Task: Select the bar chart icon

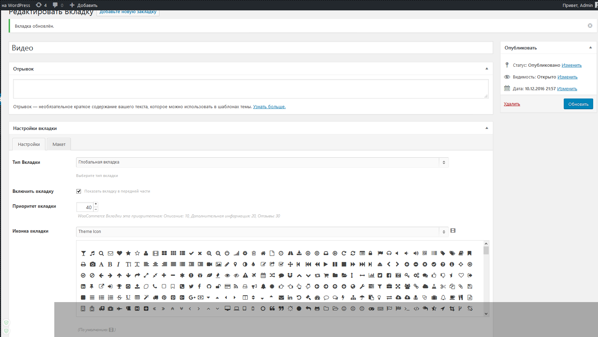Action: tap(371, 275)
